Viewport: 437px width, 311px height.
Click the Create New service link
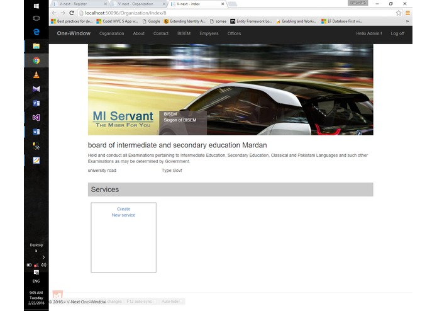click(123, 212)
